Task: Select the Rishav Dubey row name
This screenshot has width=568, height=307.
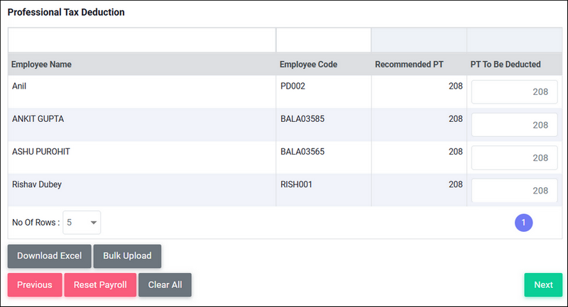Action: coord(37,184)
